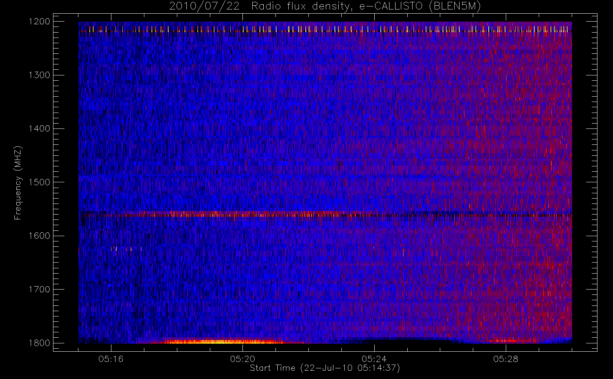Click the frequency tick label 1300
Image resolution: width=613 pixels, height=379 pixels.
pos(39,75)
